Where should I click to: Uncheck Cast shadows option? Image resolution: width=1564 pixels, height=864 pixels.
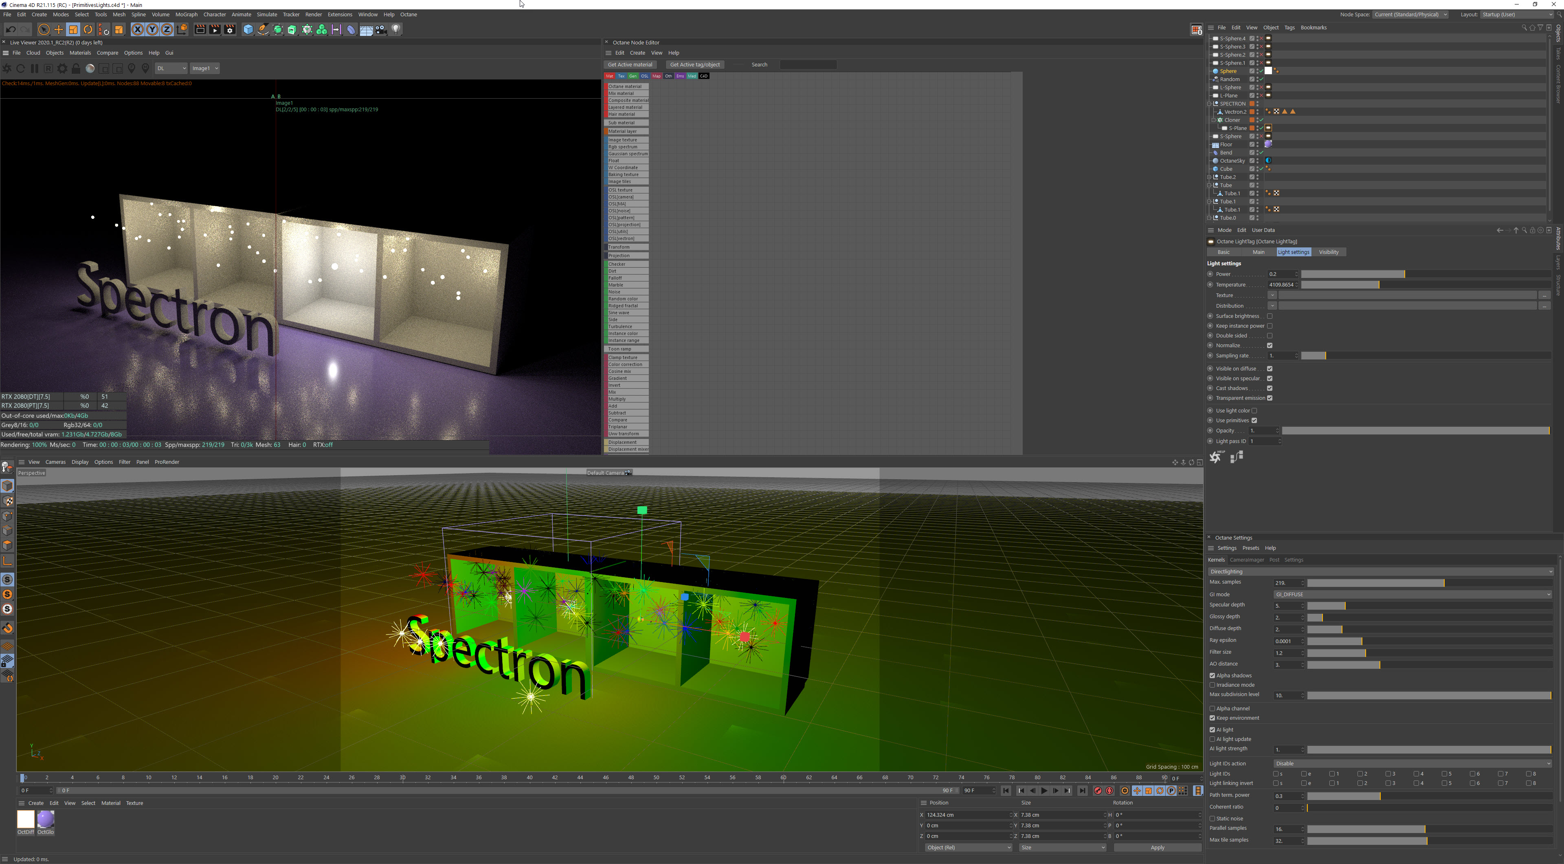1270,388
